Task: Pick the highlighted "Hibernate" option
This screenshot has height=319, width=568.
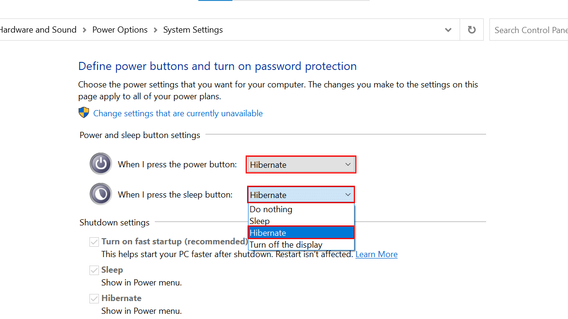Action: pyautogui.click(x=268, y=233)
